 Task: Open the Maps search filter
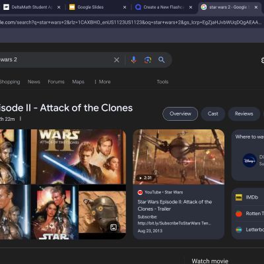pyautogui.click(x=79, y=82)
